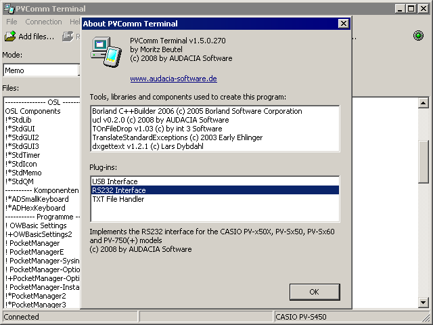Click the main window's vertical scrollbar thumb
Image resolution: width=433 pixels, height=325 pixels.
pos(423,162)
